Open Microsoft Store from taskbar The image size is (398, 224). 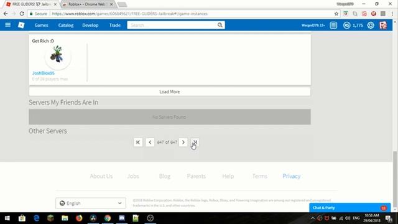pos(22,218)
